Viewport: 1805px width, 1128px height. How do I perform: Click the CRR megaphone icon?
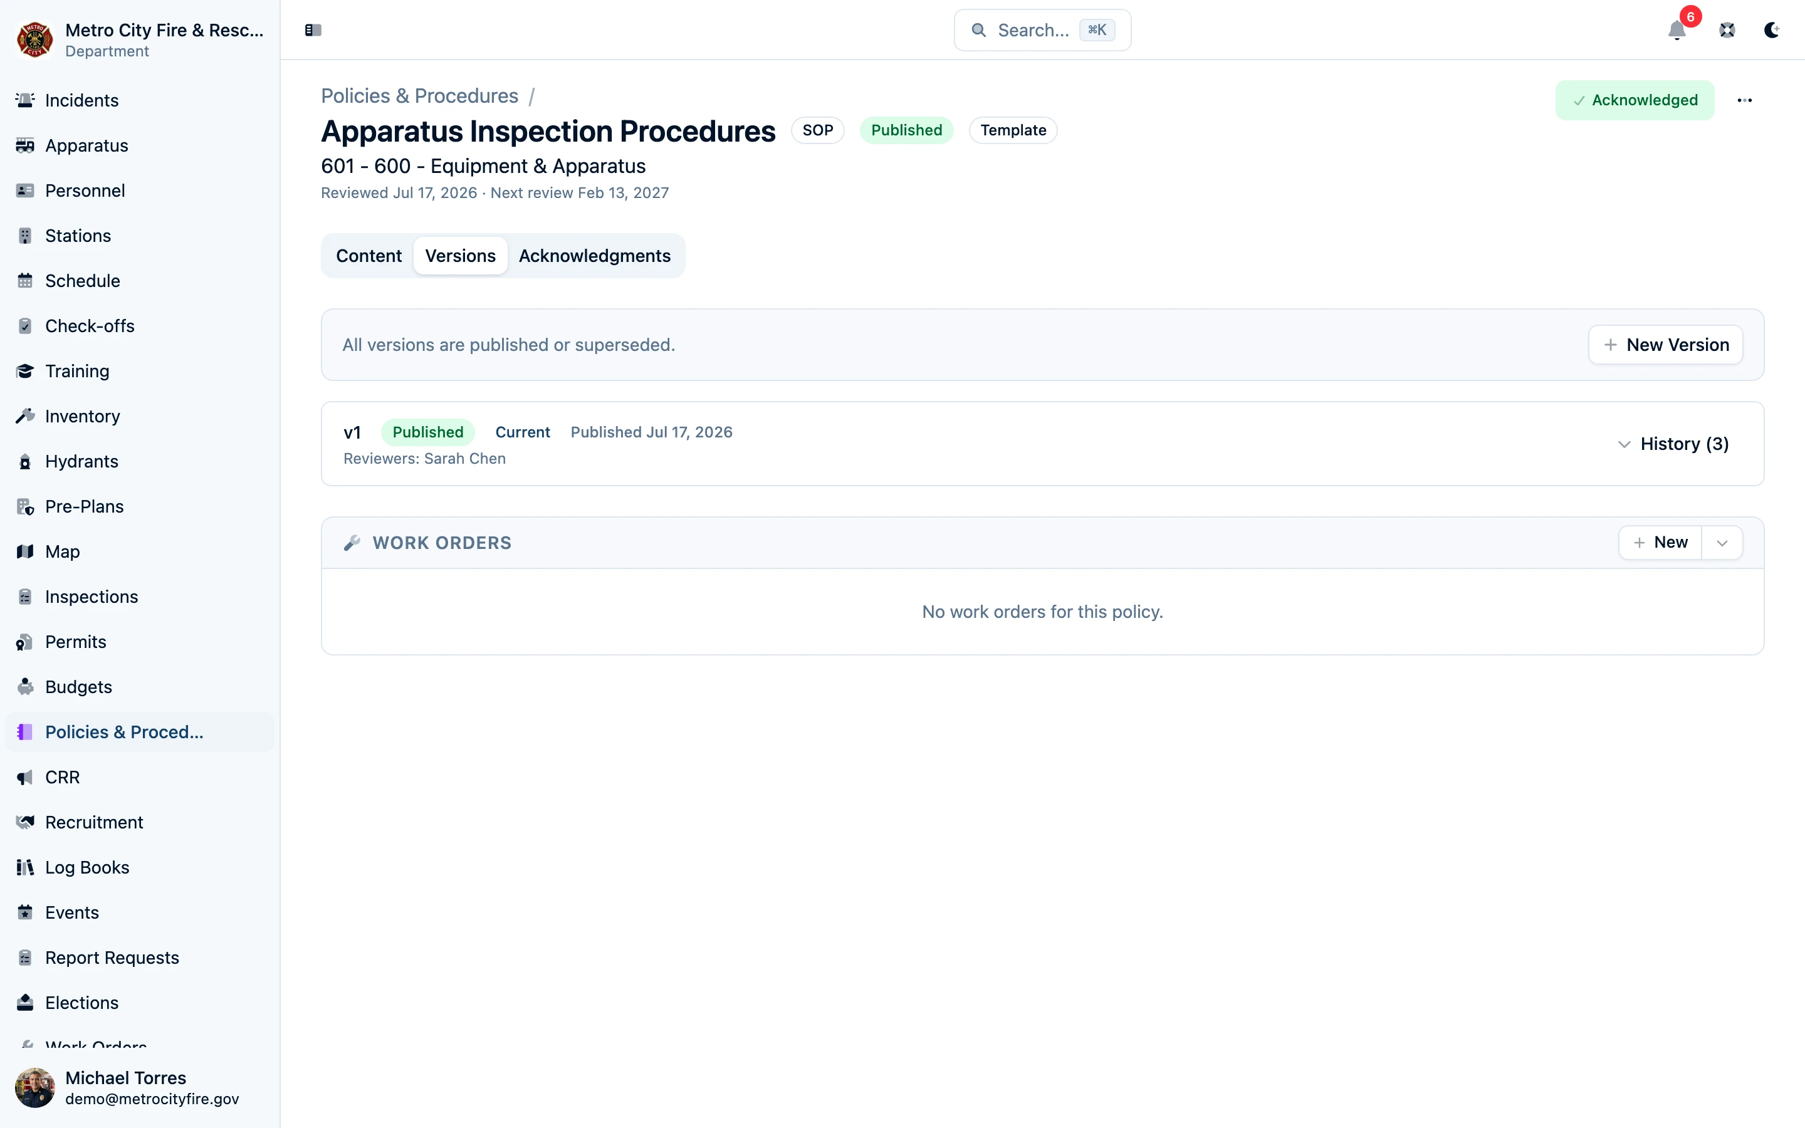coord(24,777)
